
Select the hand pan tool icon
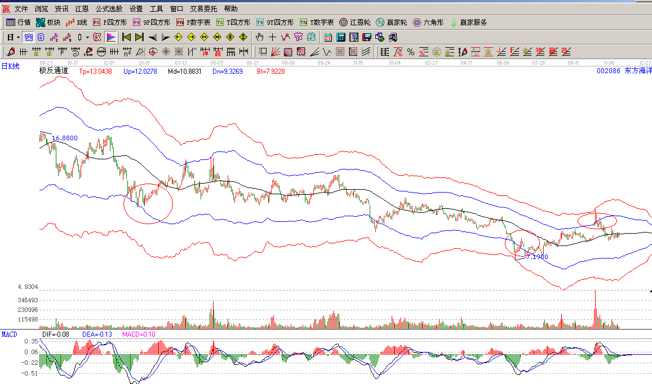(x=259, y=37)
